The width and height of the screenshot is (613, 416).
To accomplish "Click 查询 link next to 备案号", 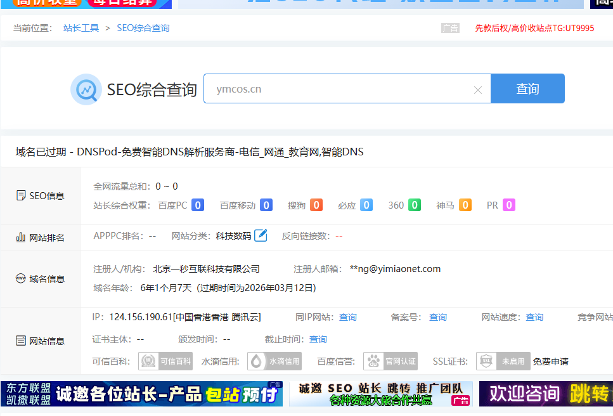I will pyautogui.click(x=438, y=317).
